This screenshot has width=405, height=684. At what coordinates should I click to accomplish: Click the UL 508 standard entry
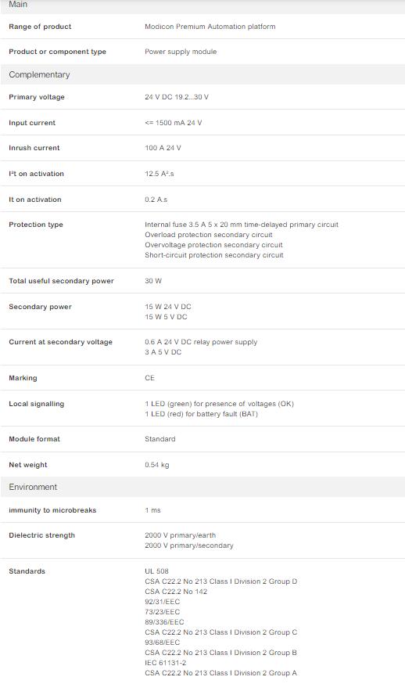(x=156, y=571)
